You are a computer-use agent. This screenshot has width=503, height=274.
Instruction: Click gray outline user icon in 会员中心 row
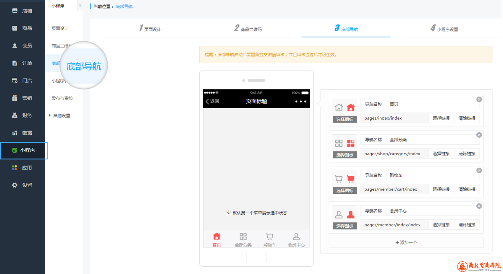[339, 214]
